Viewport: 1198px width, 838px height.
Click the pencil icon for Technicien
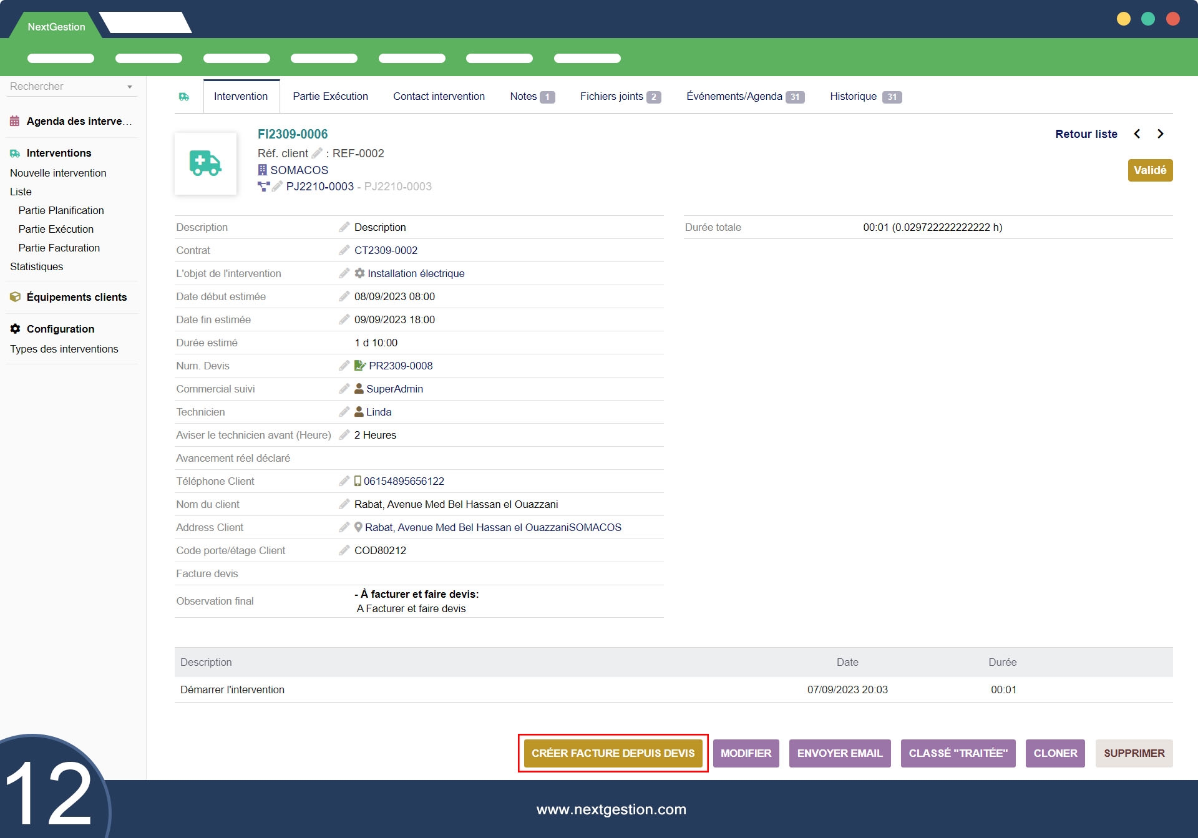(x=344, y=412)
